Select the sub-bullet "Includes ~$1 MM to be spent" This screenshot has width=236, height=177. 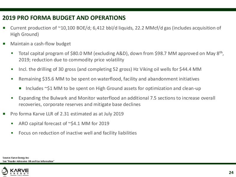[113, 88]
